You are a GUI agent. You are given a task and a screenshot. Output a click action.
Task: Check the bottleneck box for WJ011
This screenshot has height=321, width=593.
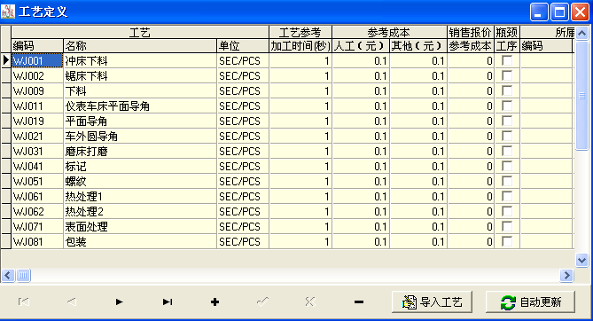[507, 106]
